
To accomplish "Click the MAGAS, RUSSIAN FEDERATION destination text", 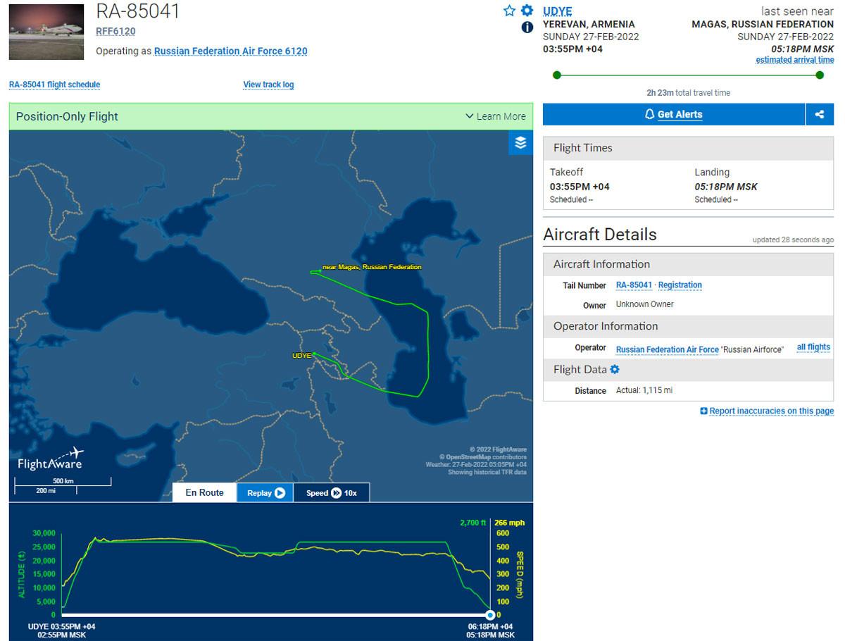I will coord(763,24).
